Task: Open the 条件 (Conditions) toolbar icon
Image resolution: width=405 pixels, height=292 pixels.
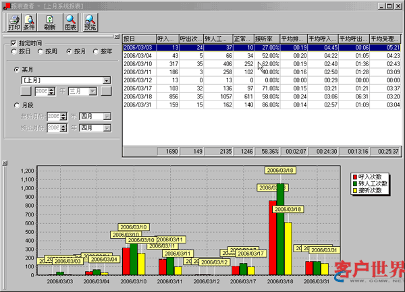Action: [x=28, y=23]
